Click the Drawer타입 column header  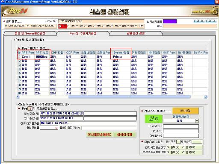(x=121, y=53)
